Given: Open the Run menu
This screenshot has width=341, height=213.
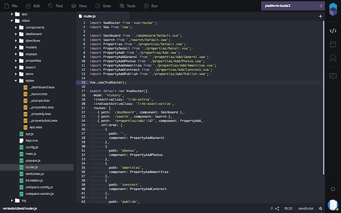Looking at the screenshot, I should point(151,6).
